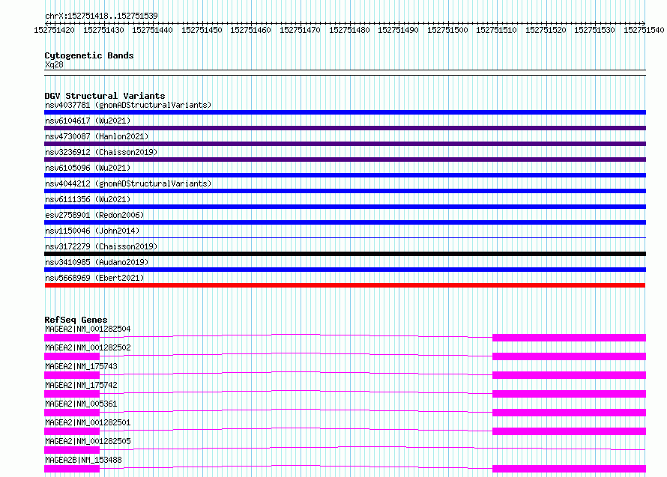Click the left exon block of MAGEA2|NM_001282501
The height and width of the screenshot is (477, 667).
(x=72, y=431)
